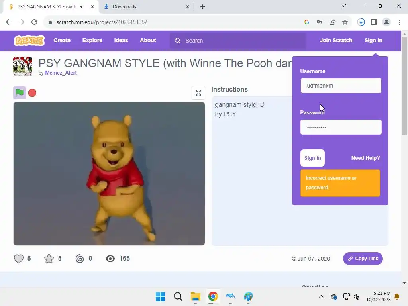Image resolution: width=408 pixels, height=306 pixels.
Task: Click the search magnifier icon in Scratch bar
Action: coord(178,41)
